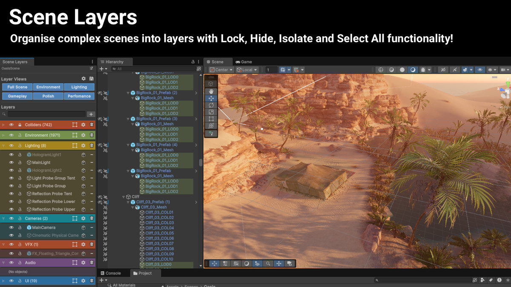The image size is (511, 287).
Task: Select the Move tool in the Scene view
Action: tap(211, 98)
